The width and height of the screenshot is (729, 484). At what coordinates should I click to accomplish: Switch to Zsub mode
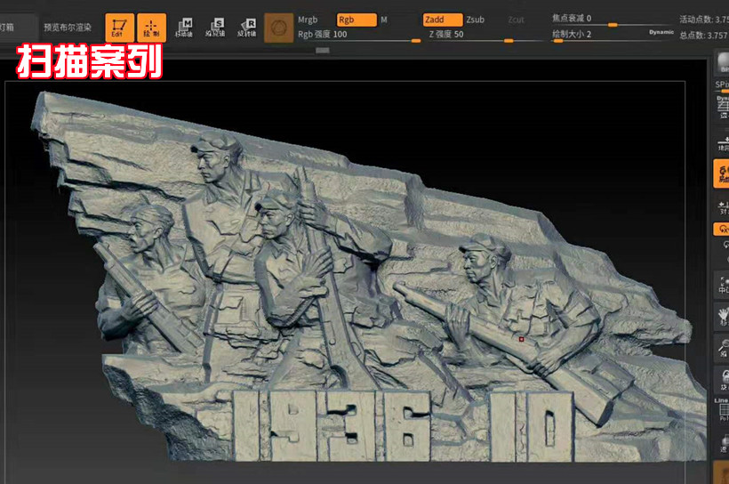tap(476, 19)
